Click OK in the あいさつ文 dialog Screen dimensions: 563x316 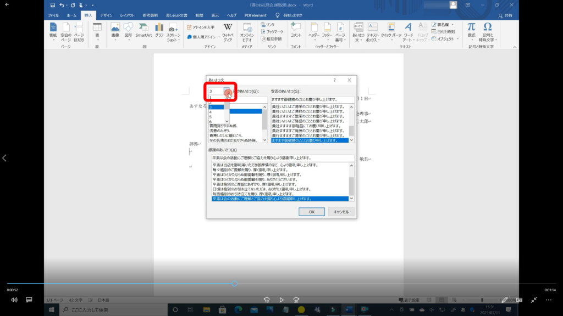point(311,212)
